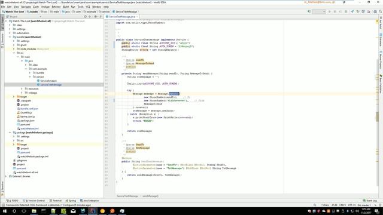
Task: Open Maven Projects side panel tab
Action: 381,60
